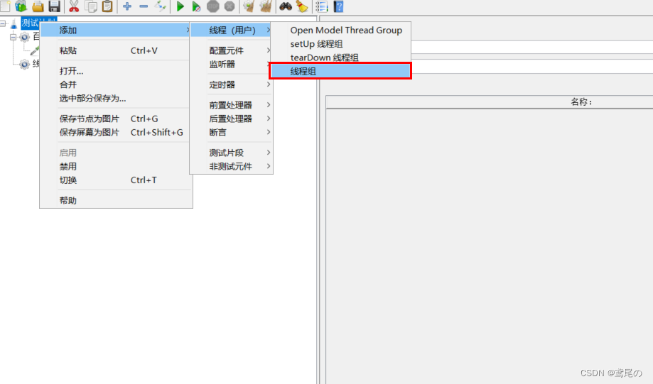Select the 测试计划 root tree item
This screenshot has height=384, width=653.
(38, 23)
